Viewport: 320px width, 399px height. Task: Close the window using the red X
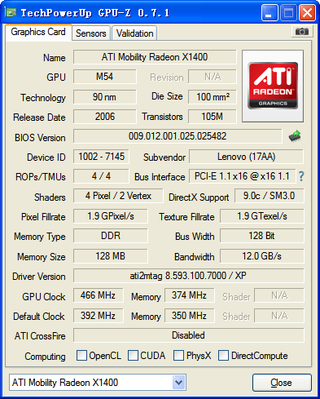tap(307, 12)
